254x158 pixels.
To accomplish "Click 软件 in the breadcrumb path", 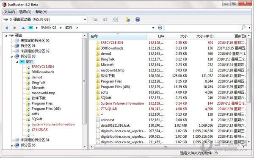I will click(69, 28).
